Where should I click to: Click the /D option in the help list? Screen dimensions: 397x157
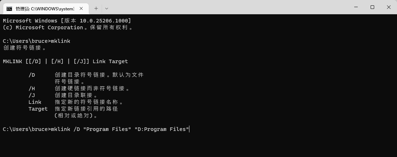pyautogui.click(x=32, y=75)
